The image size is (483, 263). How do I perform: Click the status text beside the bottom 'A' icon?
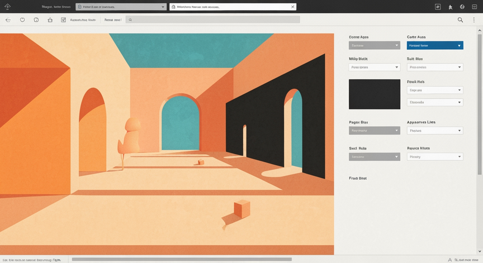tap(466, 260)
